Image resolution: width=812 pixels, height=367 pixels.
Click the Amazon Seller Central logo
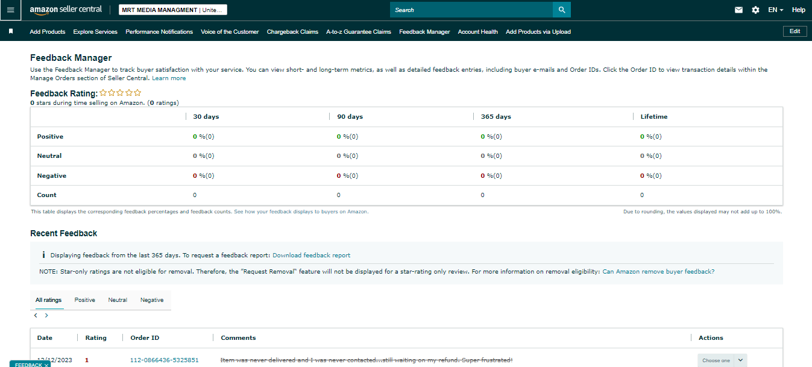click(66, 10)
